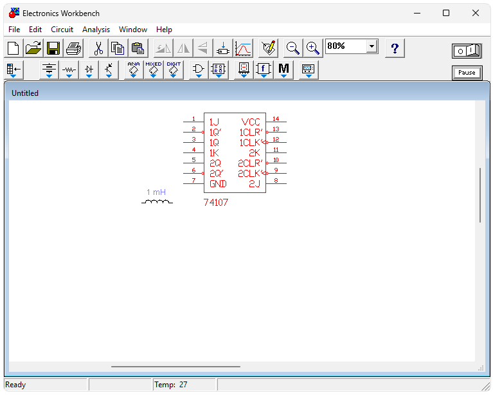Screen dimensions: 493x395
Task: Open the Transistors parts bin
Action: point(109,70)
